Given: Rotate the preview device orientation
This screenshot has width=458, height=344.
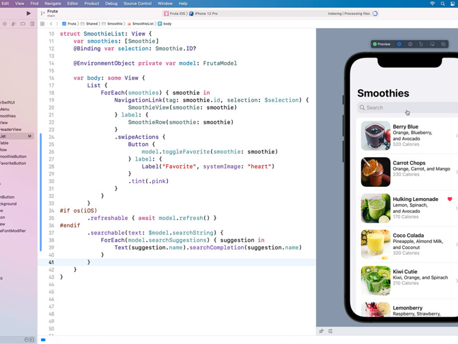Looking at the screenshot, I should point(421,44).
